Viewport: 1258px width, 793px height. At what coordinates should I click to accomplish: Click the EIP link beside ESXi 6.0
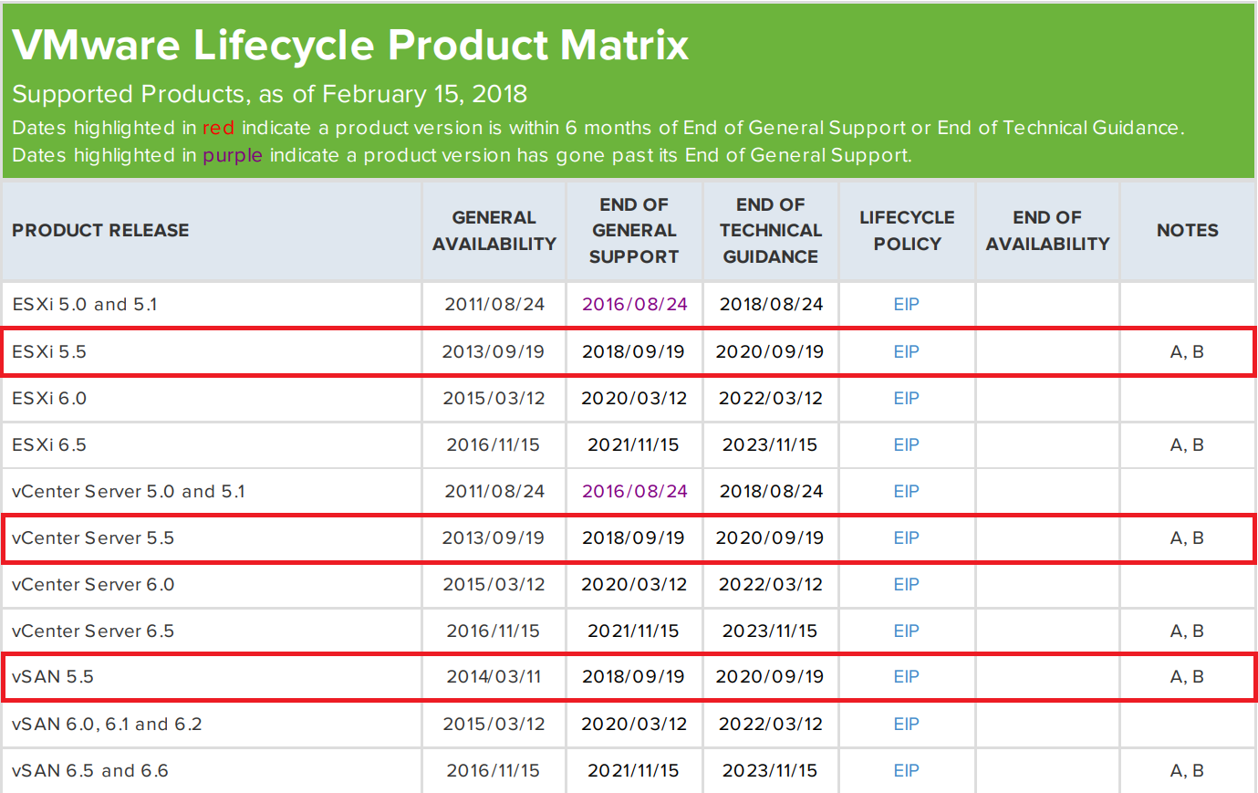[906, 398]
